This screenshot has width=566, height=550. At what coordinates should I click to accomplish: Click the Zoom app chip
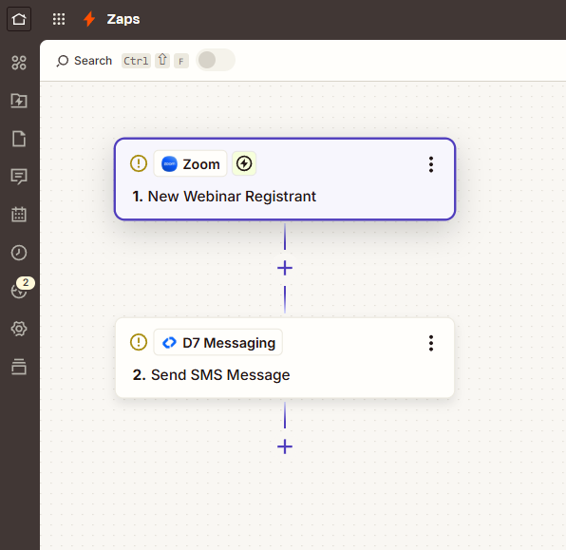[x=190, y=164]
